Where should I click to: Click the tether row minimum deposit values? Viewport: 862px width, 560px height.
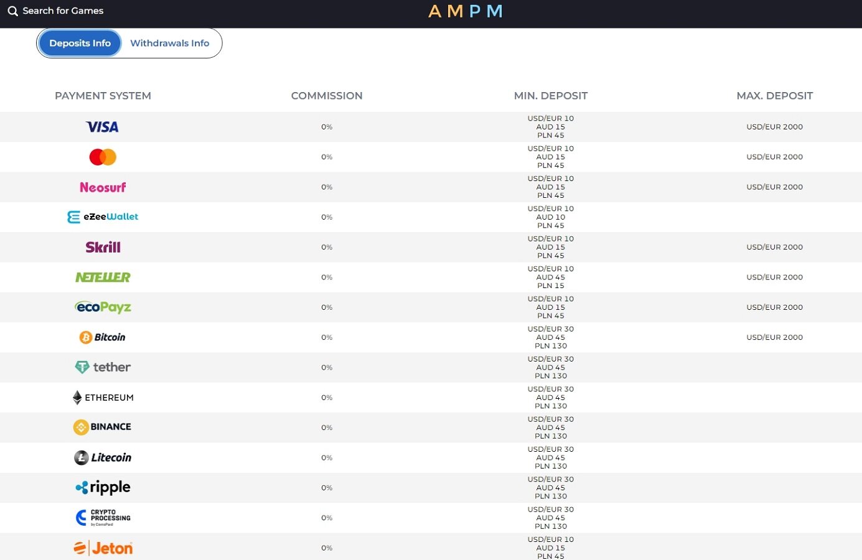tap(551, 367)
